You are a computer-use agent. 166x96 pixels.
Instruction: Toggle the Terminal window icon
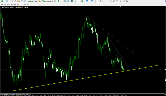(x=22, y=1)
